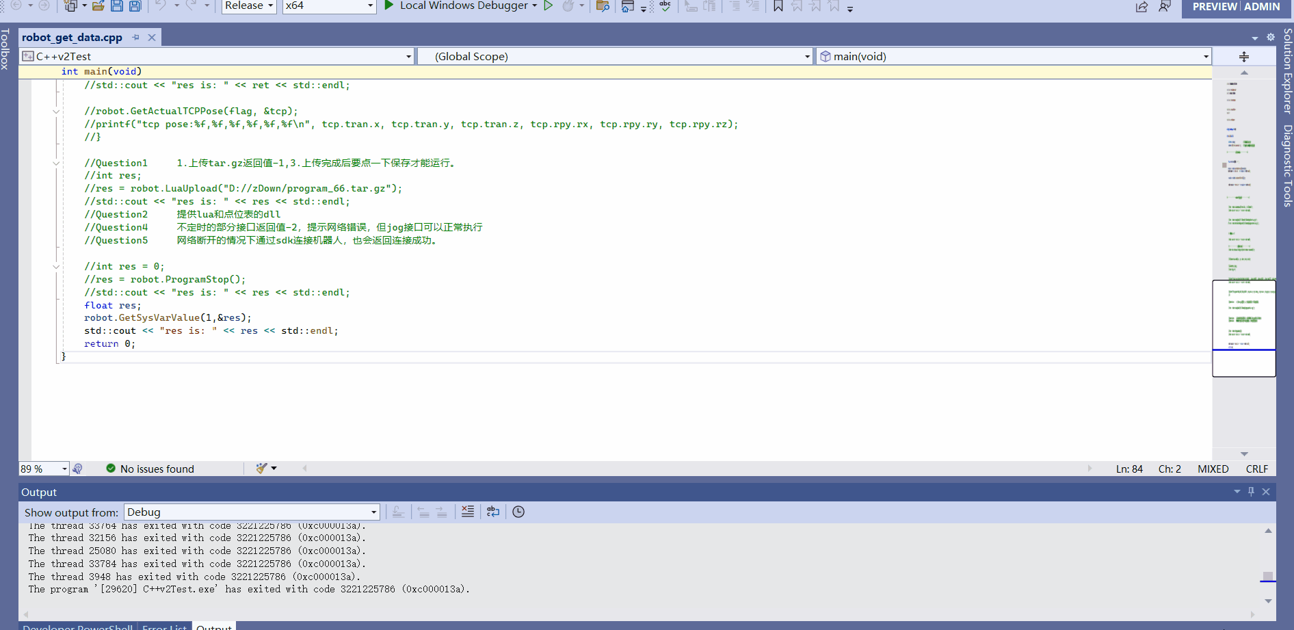Viewport: 1294px width, 630px height.
Task: Open the Local Windows Debugger dropdown arrow
Action: [x=535, y=5]
